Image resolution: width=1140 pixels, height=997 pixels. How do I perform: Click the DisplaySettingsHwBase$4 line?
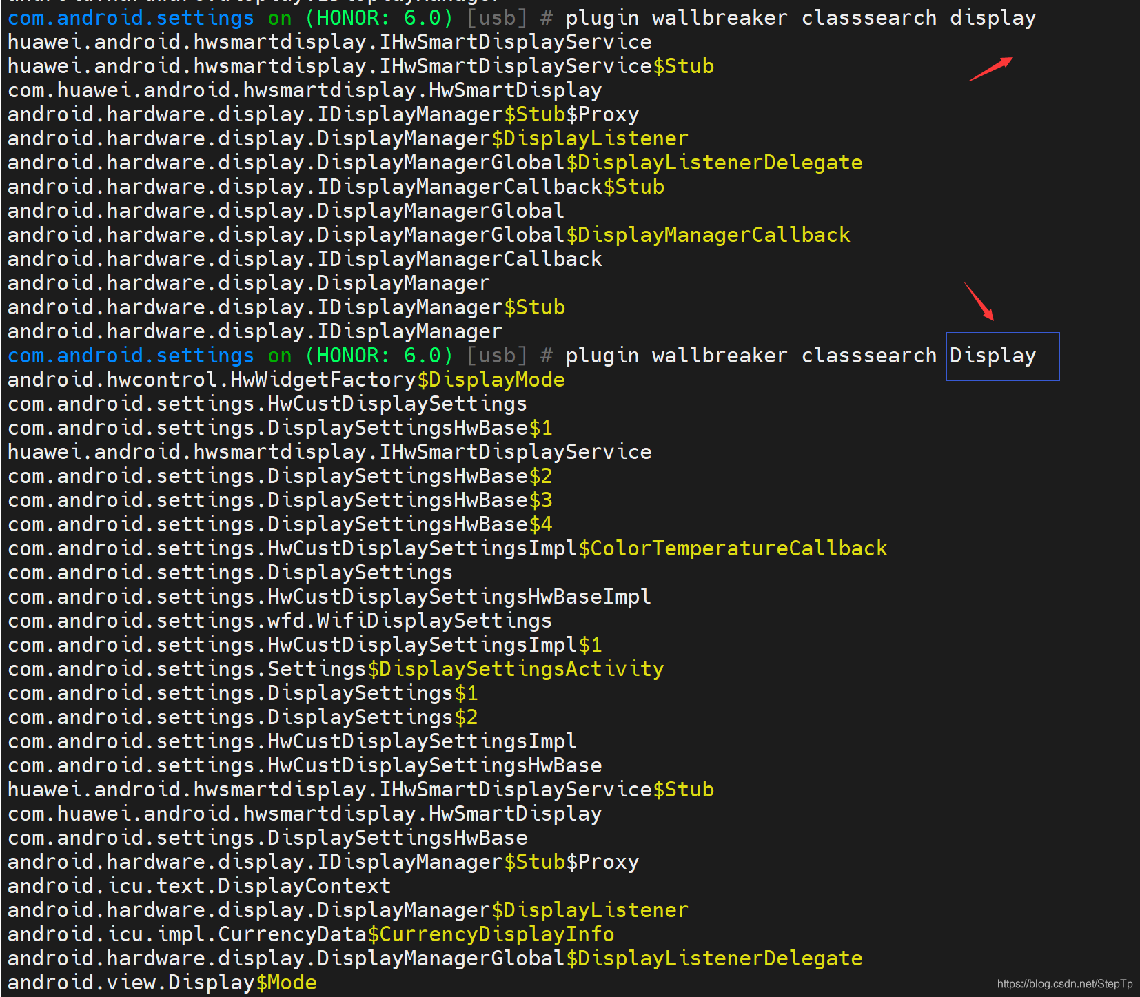click(x=280, y=525)
